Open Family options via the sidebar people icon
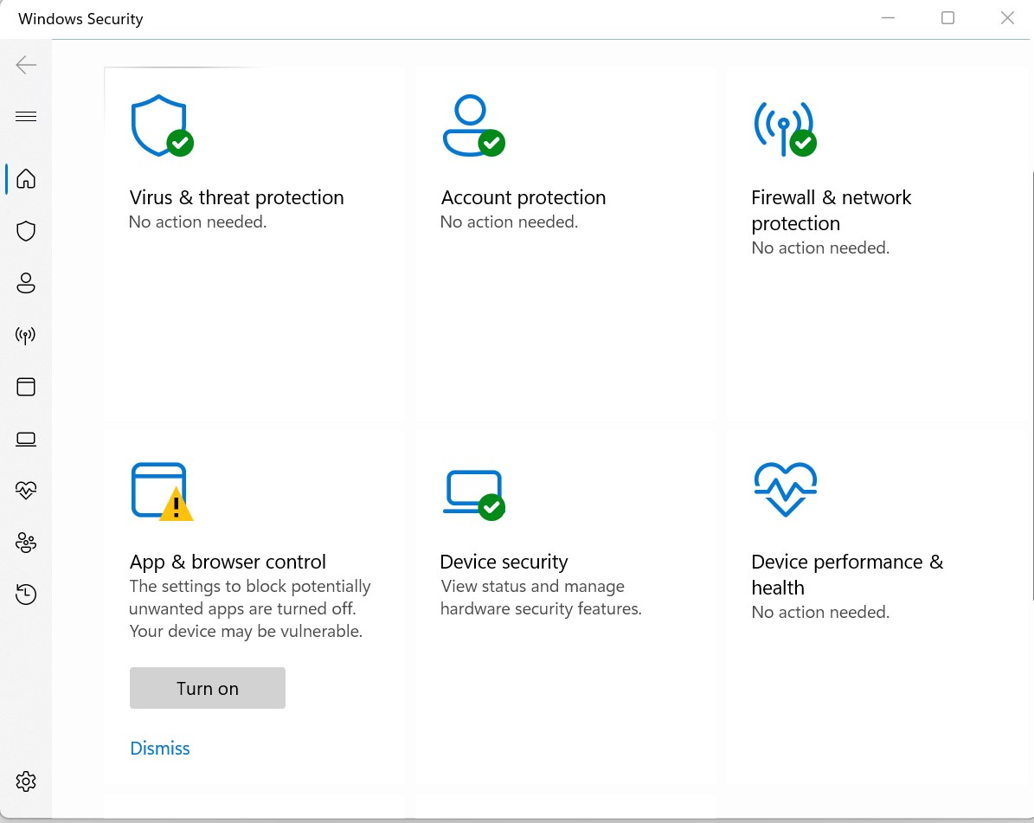This screenshot has width=1034, height=823. (26, 543)
